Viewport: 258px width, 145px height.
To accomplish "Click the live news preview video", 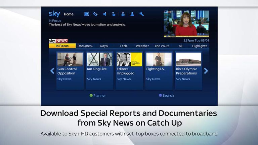I will [186, 23].
